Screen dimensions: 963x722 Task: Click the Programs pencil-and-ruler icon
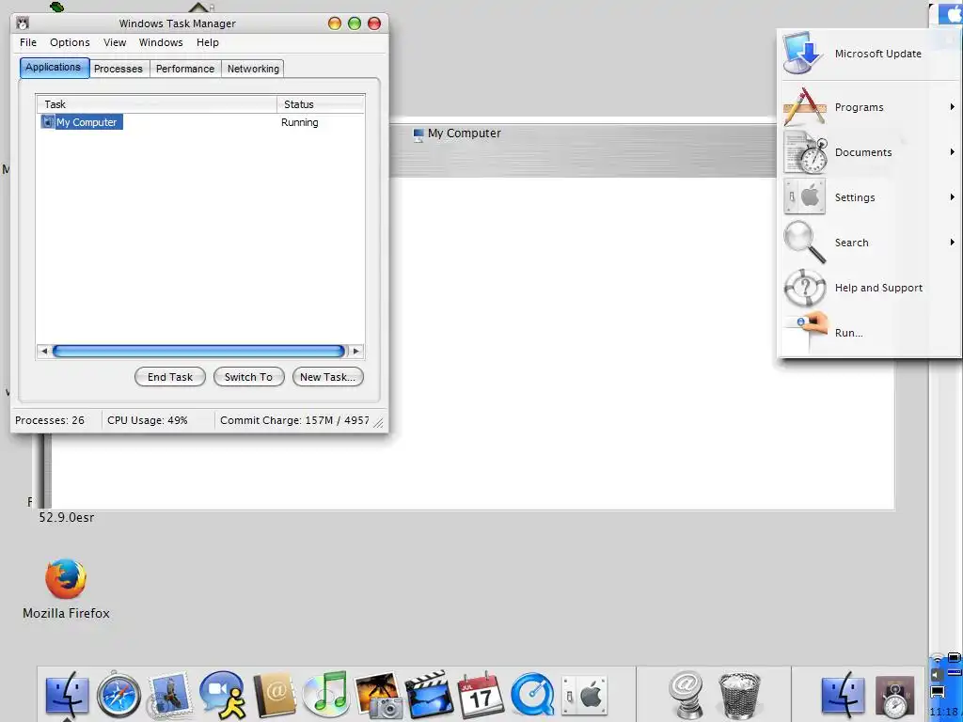tap(805, 107)
